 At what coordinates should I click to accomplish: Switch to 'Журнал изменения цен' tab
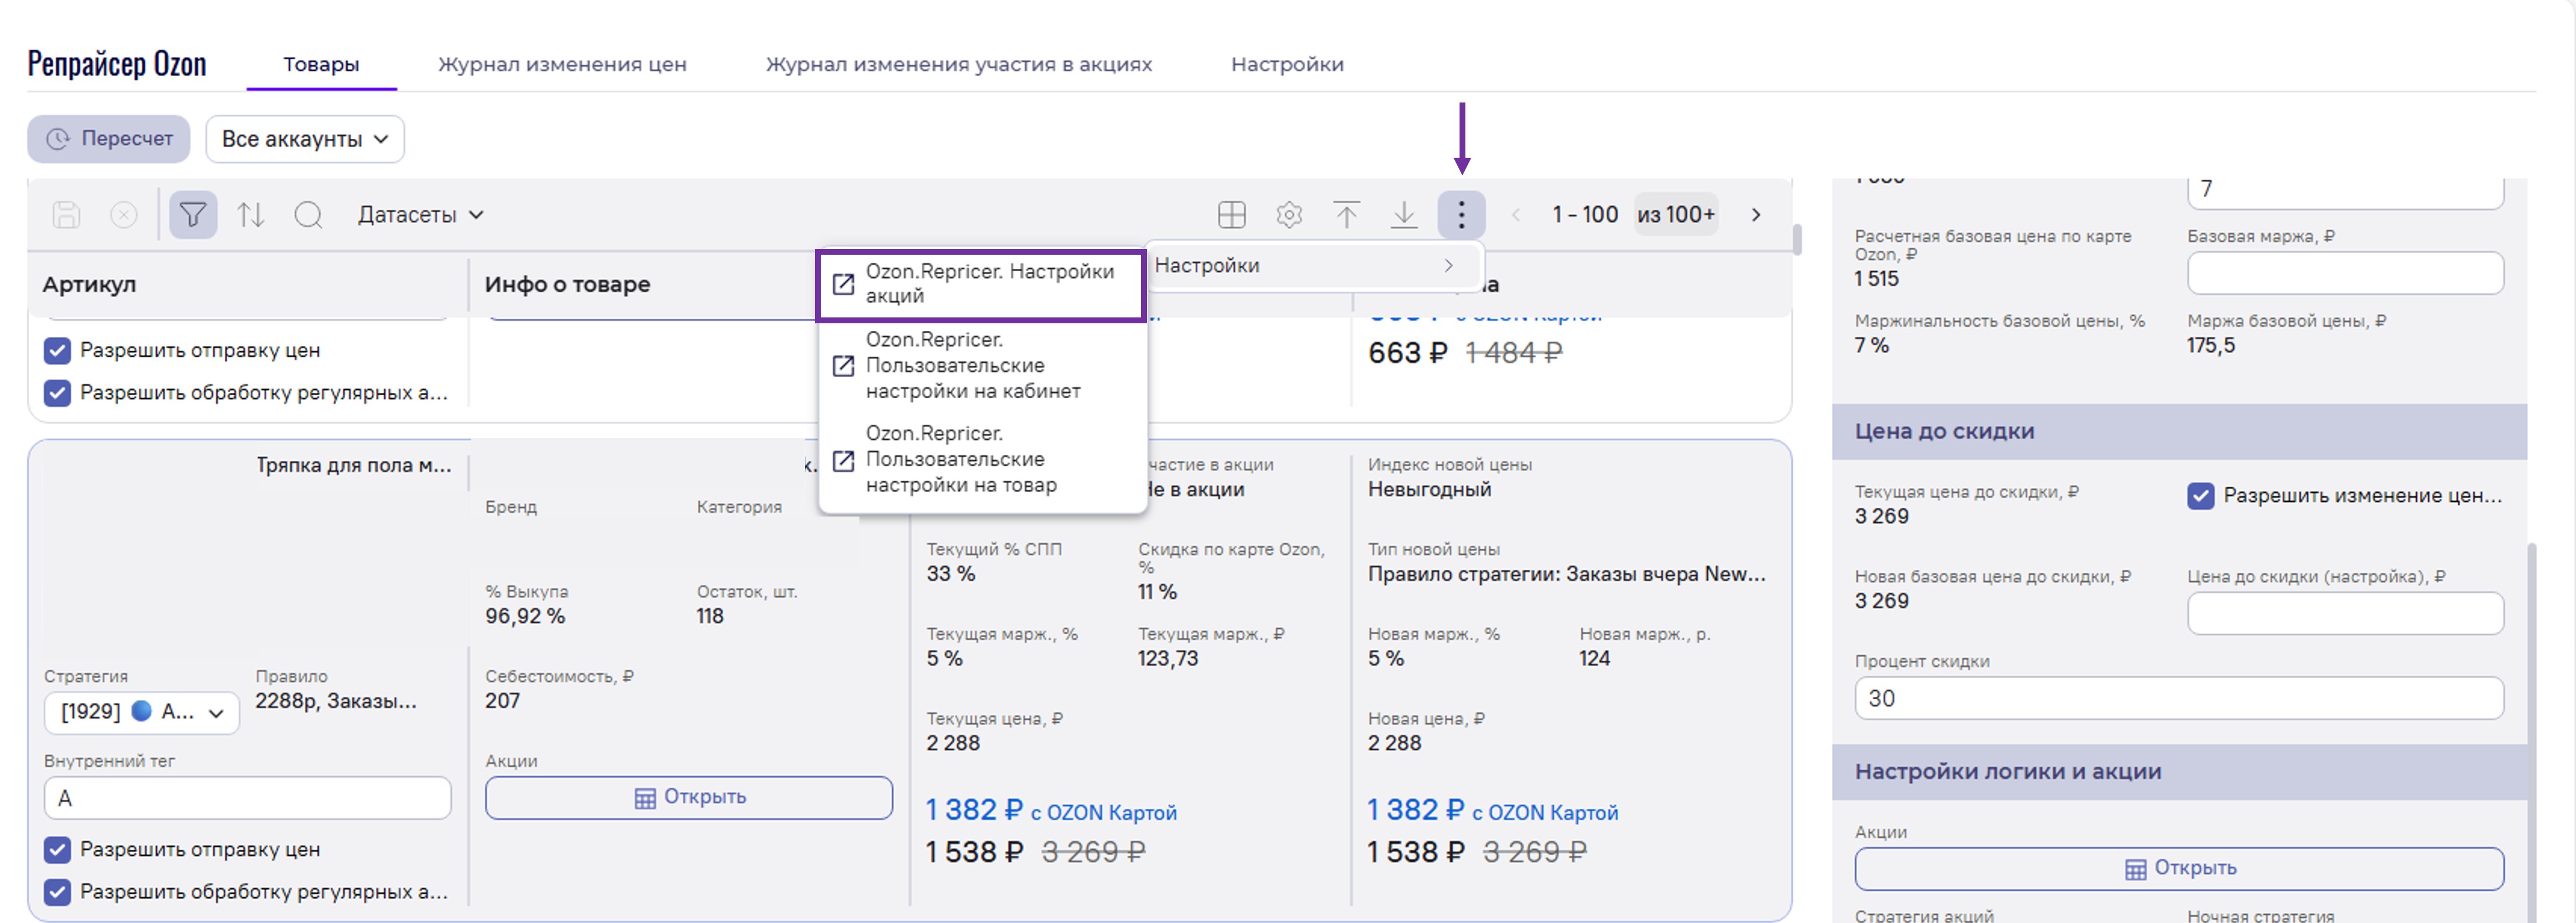click(562, 64)
